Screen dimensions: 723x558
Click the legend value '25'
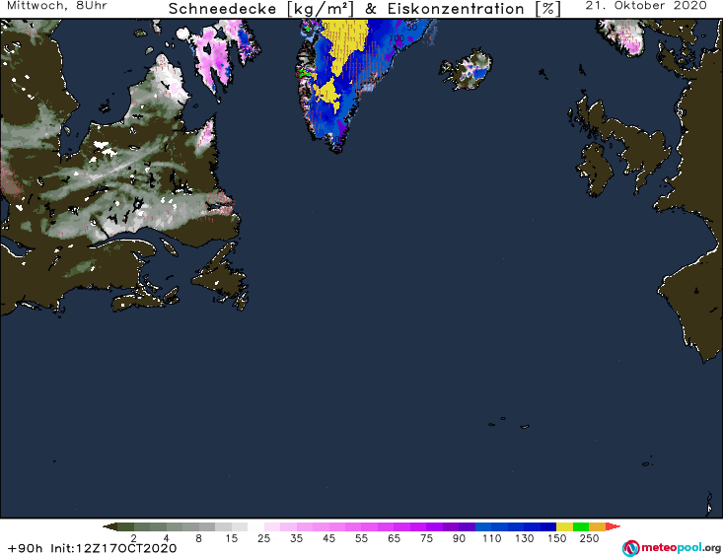tap(263, 538)
